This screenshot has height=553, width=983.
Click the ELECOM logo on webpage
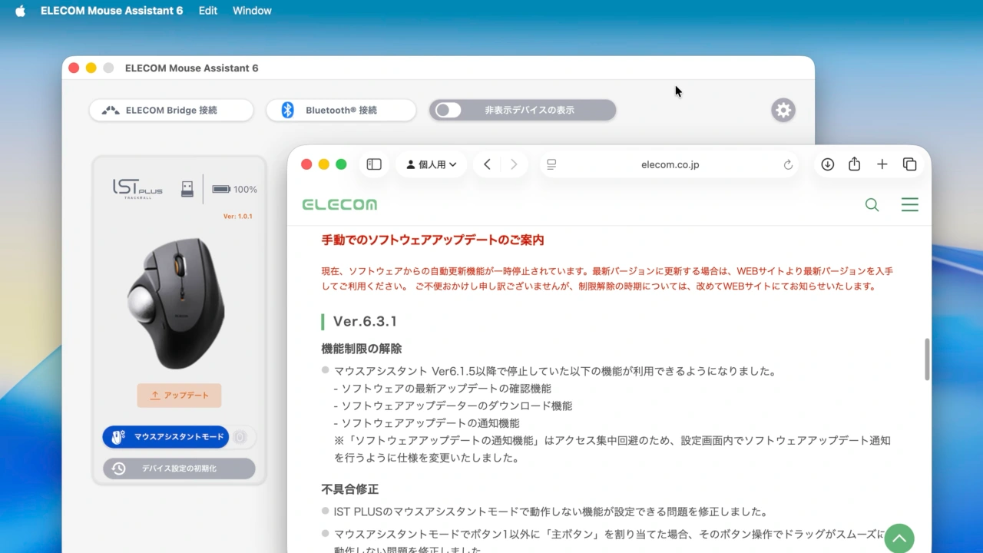coord(339,204)
